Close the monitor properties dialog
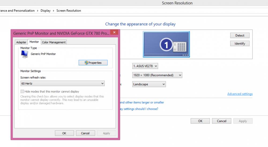Image resolution: width=268 pixels, height=147 pixels. pos(114,32)
